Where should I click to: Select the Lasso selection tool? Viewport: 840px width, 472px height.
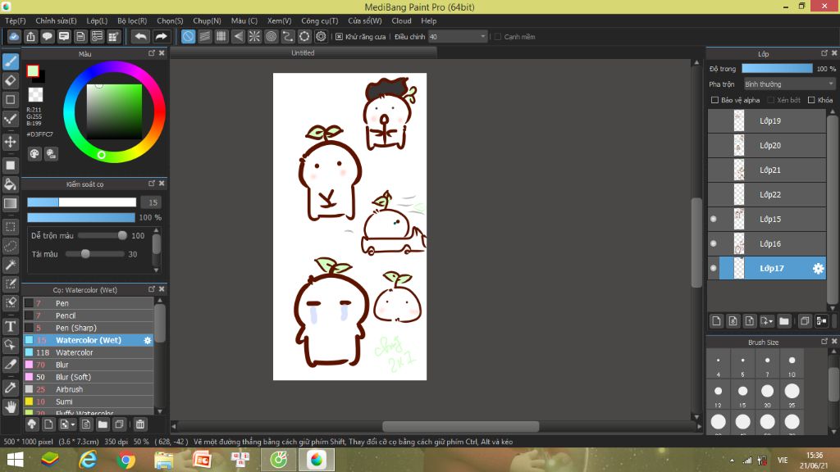point(11,246)
